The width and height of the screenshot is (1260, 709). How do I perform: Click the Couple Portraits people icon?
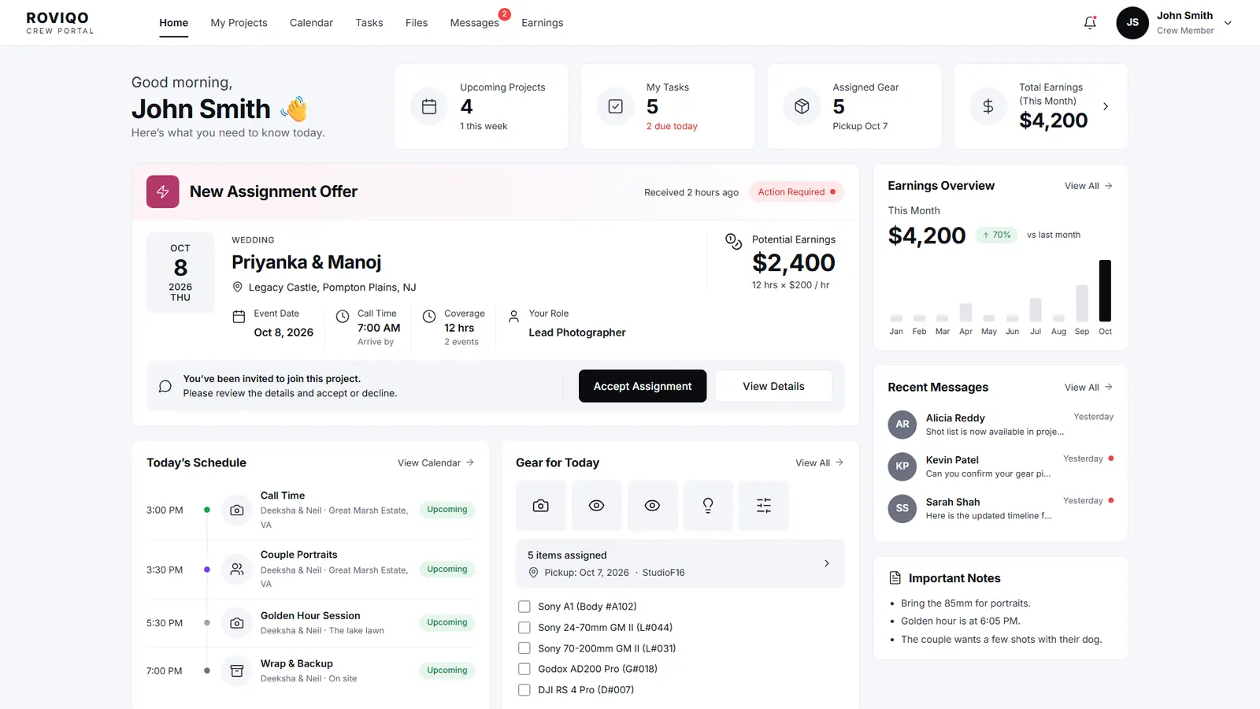point(236,570)
